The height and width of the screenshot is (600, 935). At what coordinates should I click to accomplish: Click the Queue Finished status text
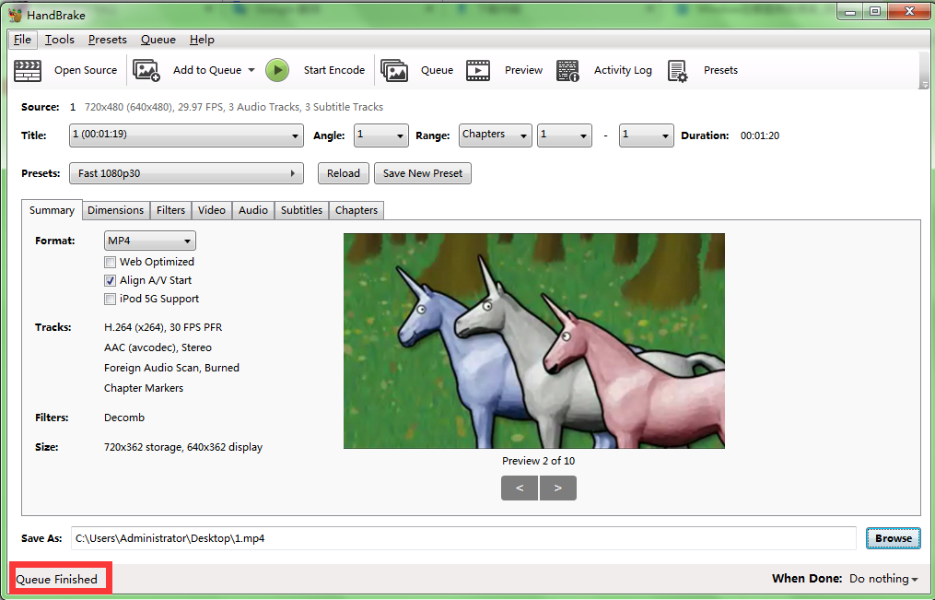coord(56,579)
